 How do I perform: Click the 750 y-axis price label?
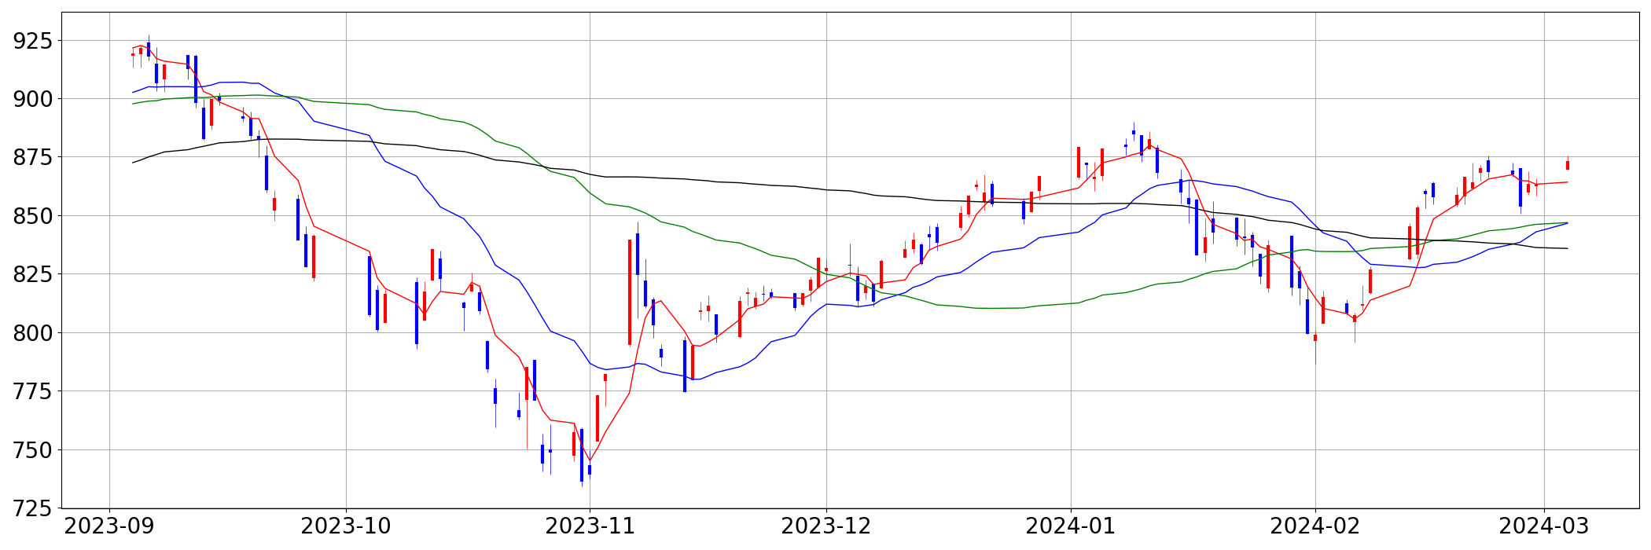click(33, 450)
